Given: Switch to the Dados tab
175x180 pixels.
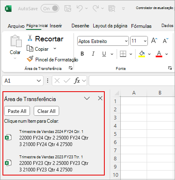Looking at the screenshot, I should click(x=167, y=26).
